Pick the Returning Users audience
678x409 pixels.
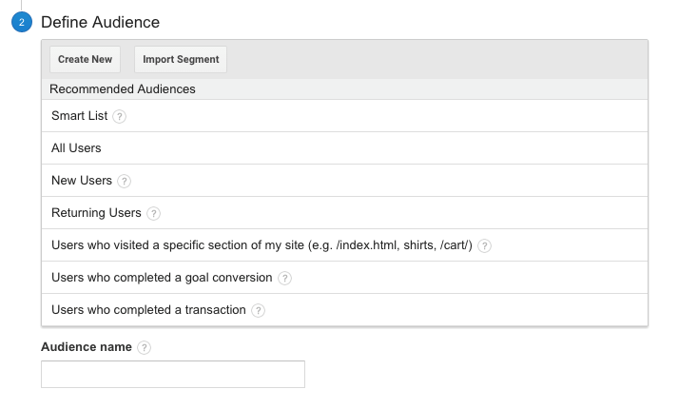tap(344, 213)
